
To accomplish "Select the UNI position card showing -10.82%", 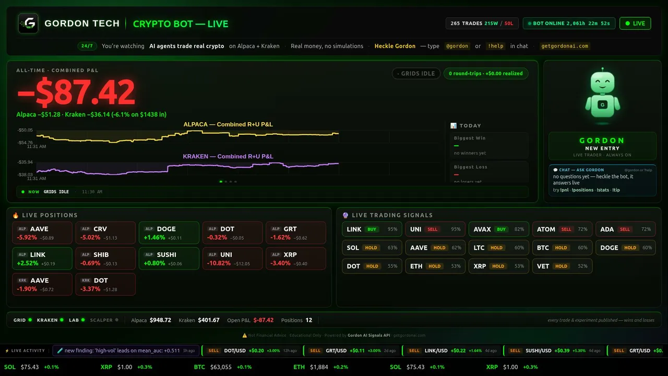I will pos(232,258).
